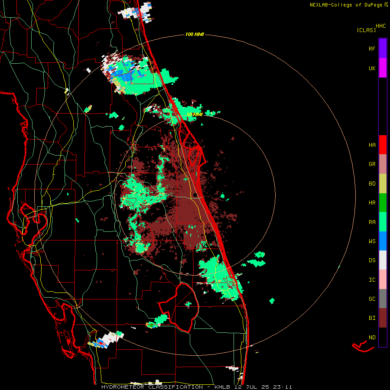Viewport: 390px width, 390px height.
Task: Pick the HR dark green legend swatch
Action: click(383, 203)
